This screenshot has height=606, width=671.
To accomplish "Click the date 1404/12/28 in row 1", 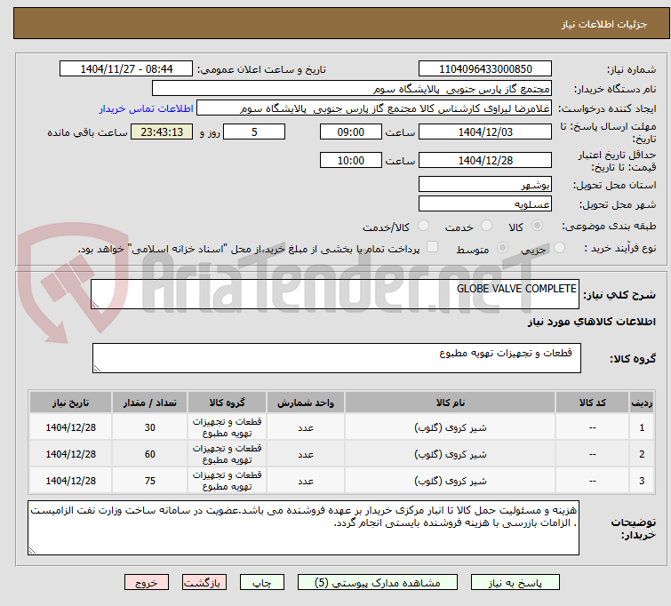I will click(70, 427).
